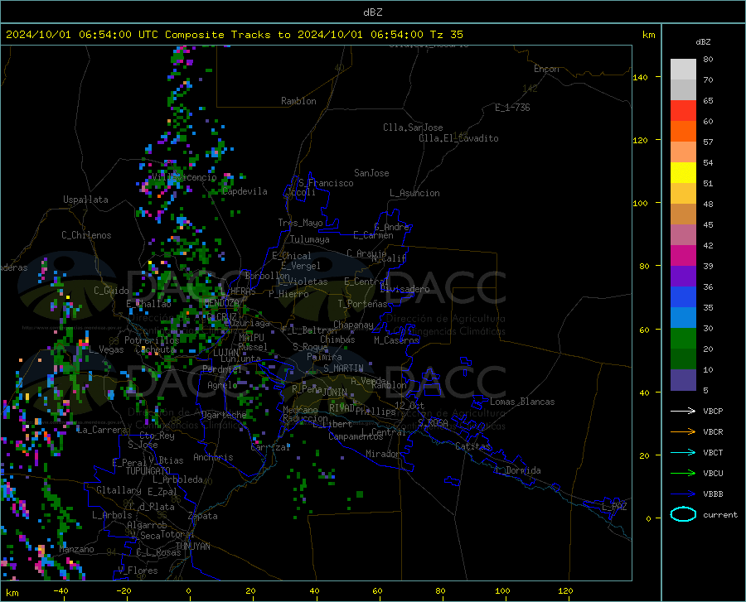Image resolution: width=746 pixels, height=602 pixels.
Task: Click the L_PAZ label at map edge
Action: coord(614,507)
